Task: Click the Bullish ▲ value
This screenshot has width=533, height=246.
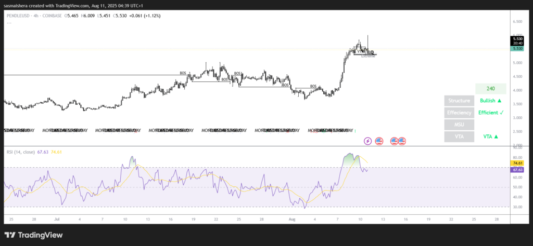Action: pos(490,101)
